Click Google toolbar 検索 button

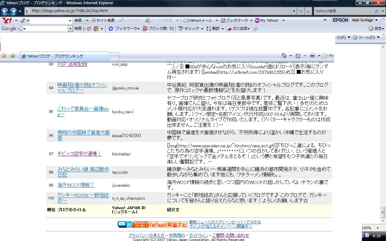[78, 28]
